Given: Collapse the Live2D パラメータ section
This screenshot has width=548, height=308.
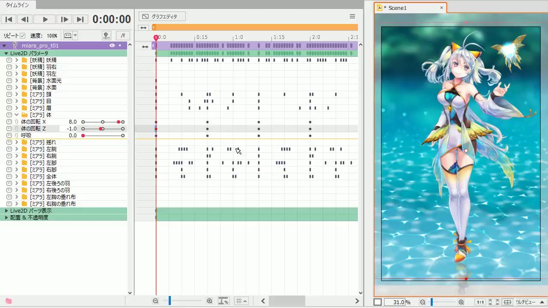Looking at the screenshot, I should (6, 53).
